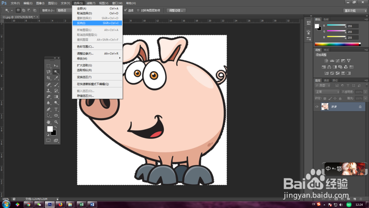
Task: Select the Path Selection tool
Action: click(x=48, y=115)
